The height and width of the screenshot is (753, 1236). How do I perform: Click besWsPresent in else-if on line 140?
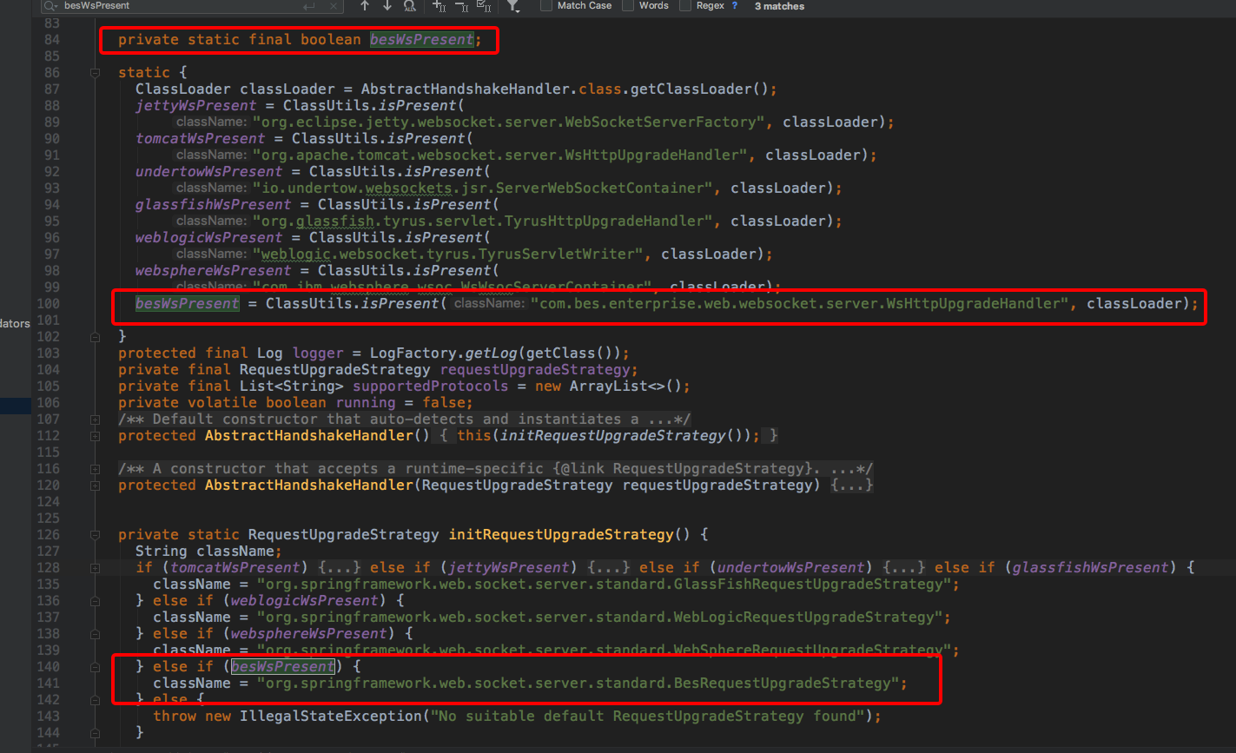[283, 666]
